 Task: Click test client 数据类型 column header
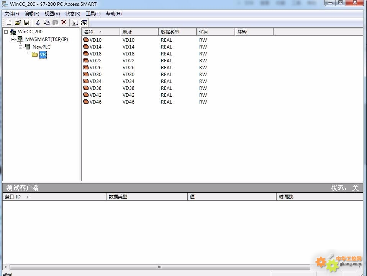147,196
